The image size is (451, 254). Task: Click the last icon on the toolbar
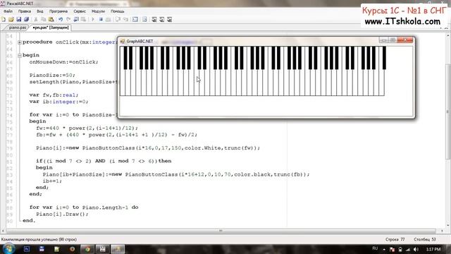169,19
